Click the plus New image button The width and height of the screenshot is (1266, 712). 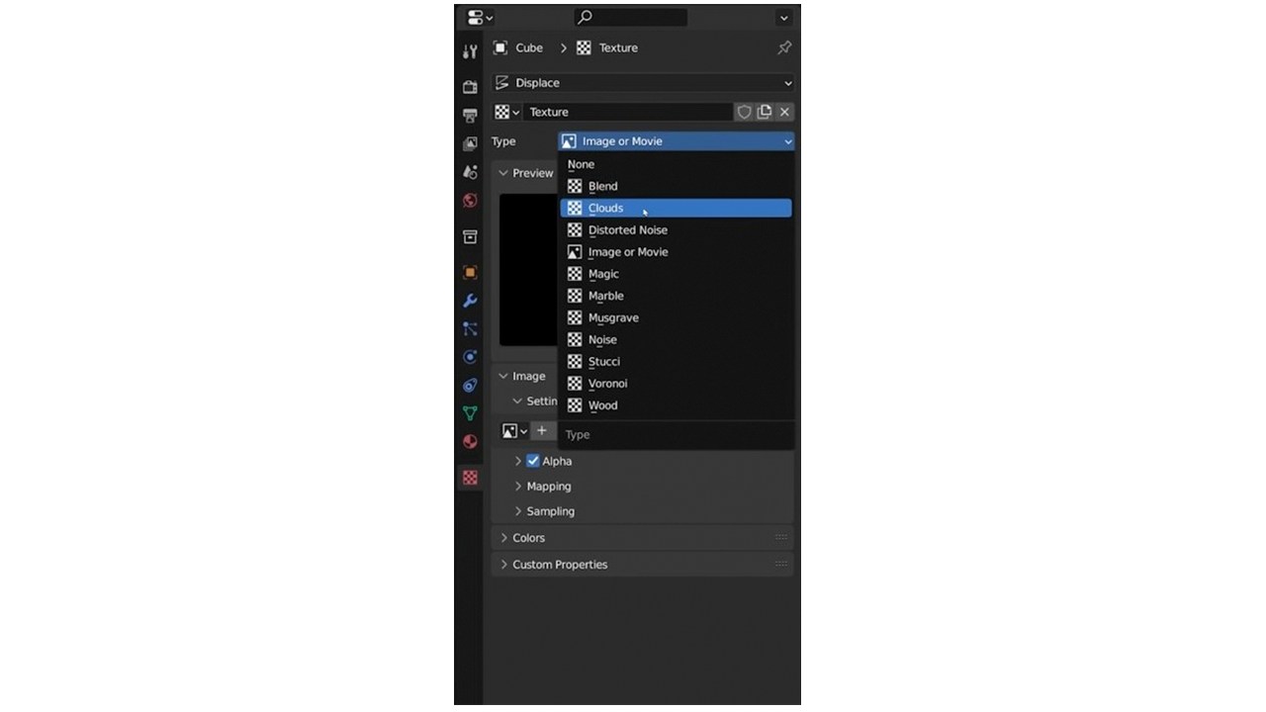coord(542,430)
